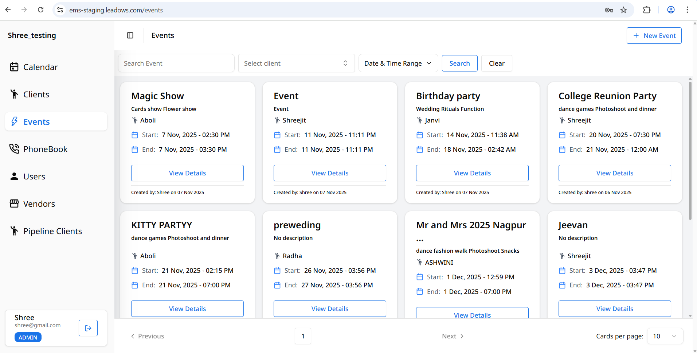697x353 pixels.
Task: Focus the Search Event input field
Action: (176, 63)
